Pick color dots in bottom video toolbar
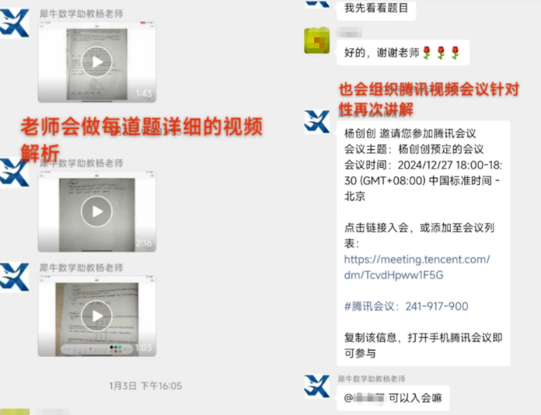 tap(116, 349)
